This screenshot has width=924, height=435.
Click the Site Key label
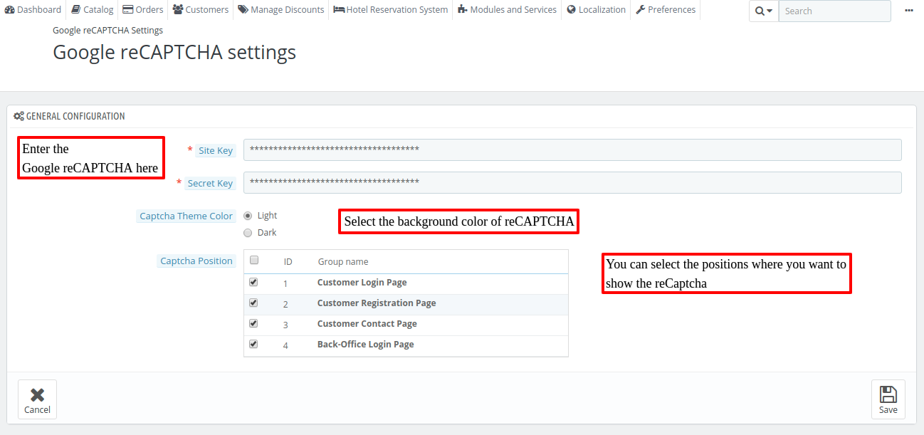pyautogui.click(x=216, y=150)
